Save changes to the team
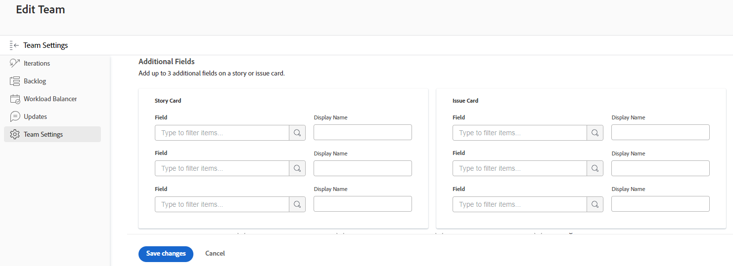The width and height of the screenshot is (733, 266). click(x=166, y=254)
